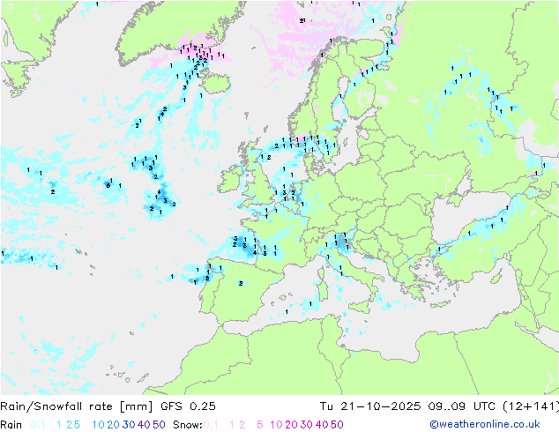The image size is (559, 432).
Task: Click the 'Tu 21-10-2025' forecast date
Action: (x=370, y=406)
